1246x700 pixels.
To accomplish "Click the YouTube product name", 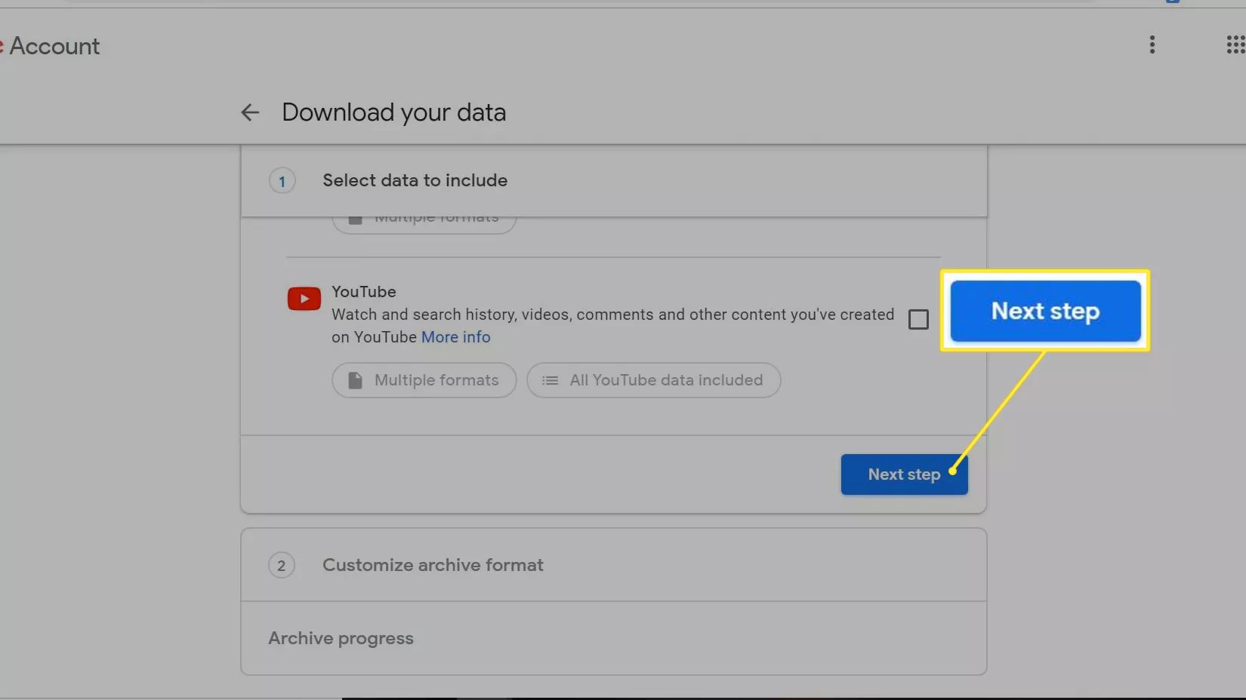I will tap(363, 292).
